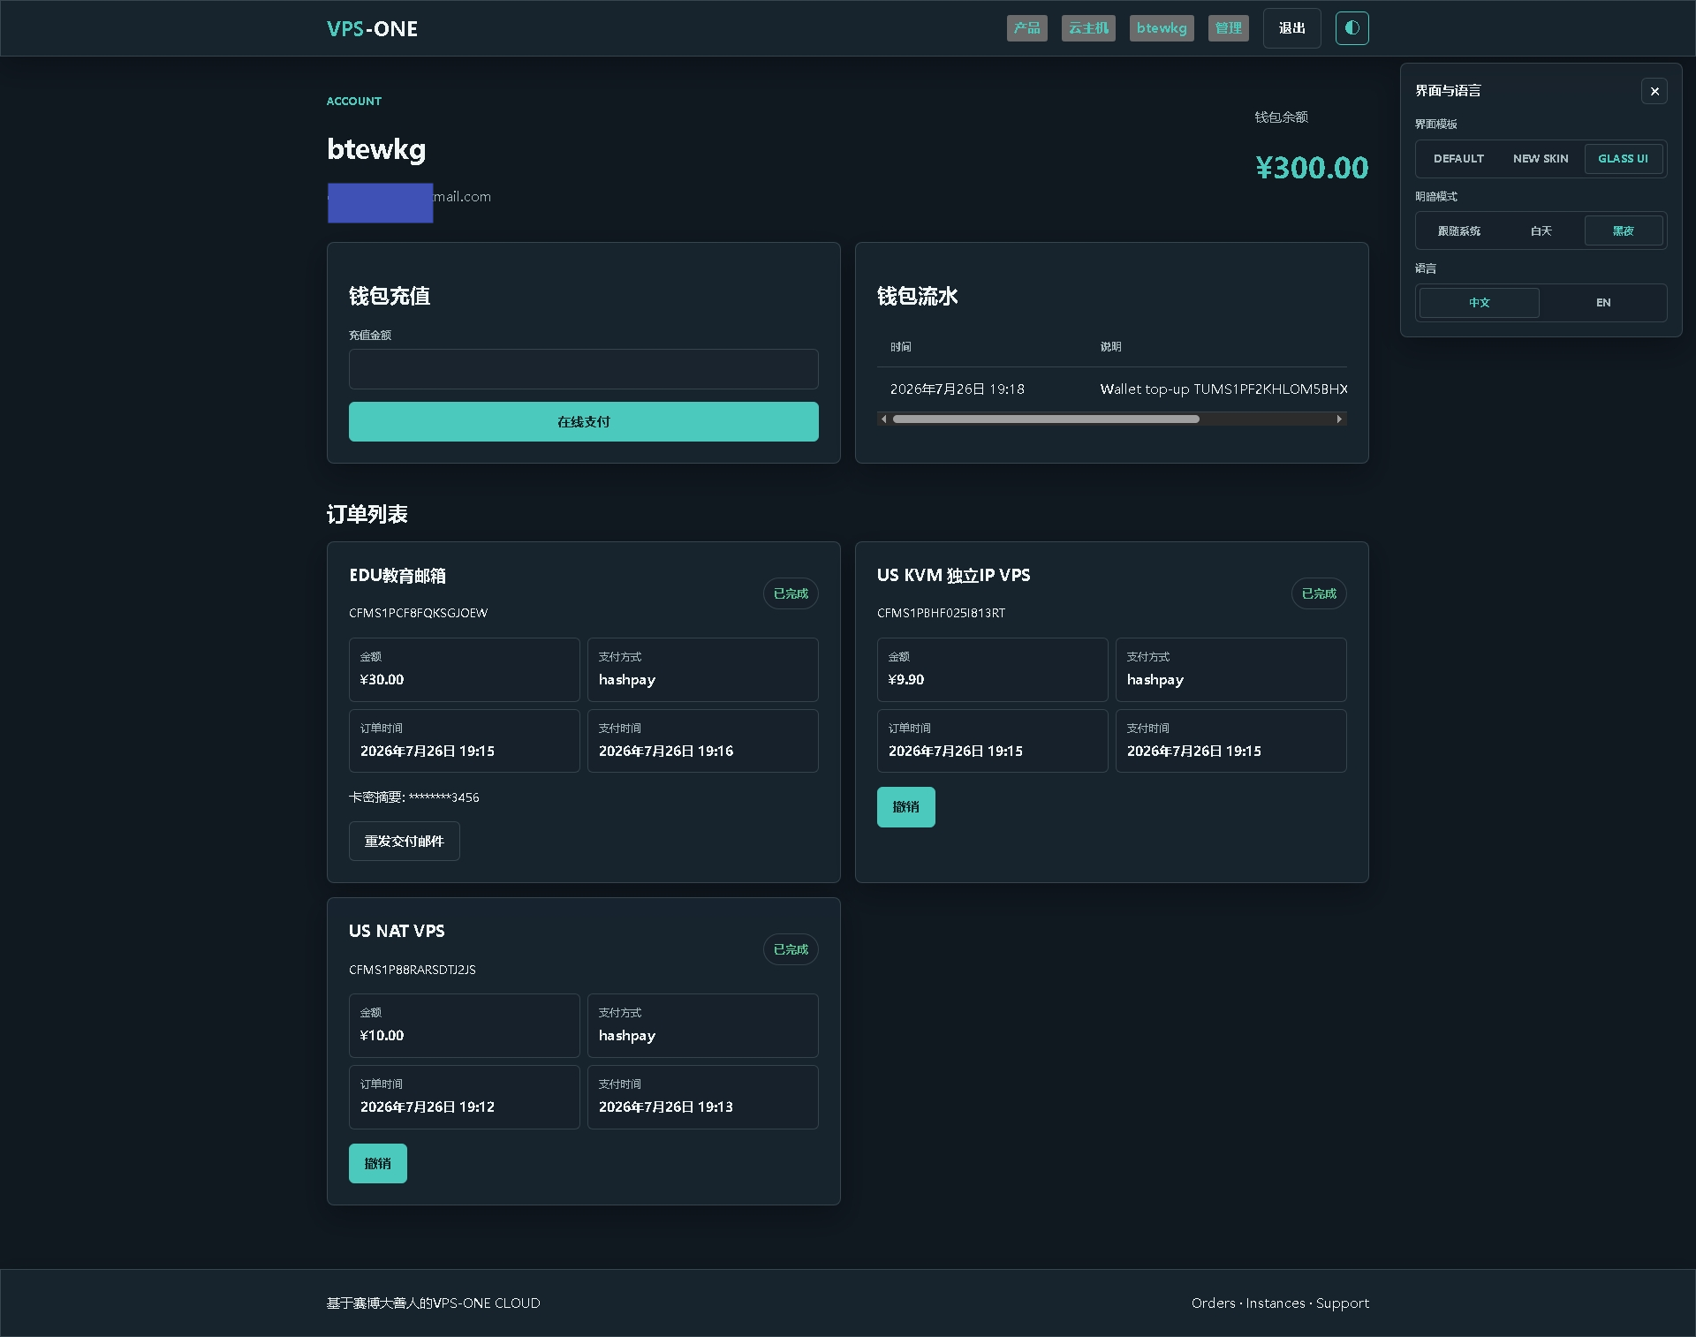Click 重发交付邮件 for EDU教育邮箱 order
The width and height of the screenshot is (1696, 1337).
point(404,842)
